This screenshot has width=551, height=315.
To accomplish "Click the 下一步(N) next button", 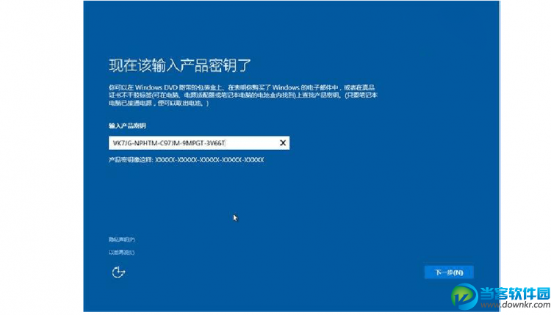I will click(449, 272).
